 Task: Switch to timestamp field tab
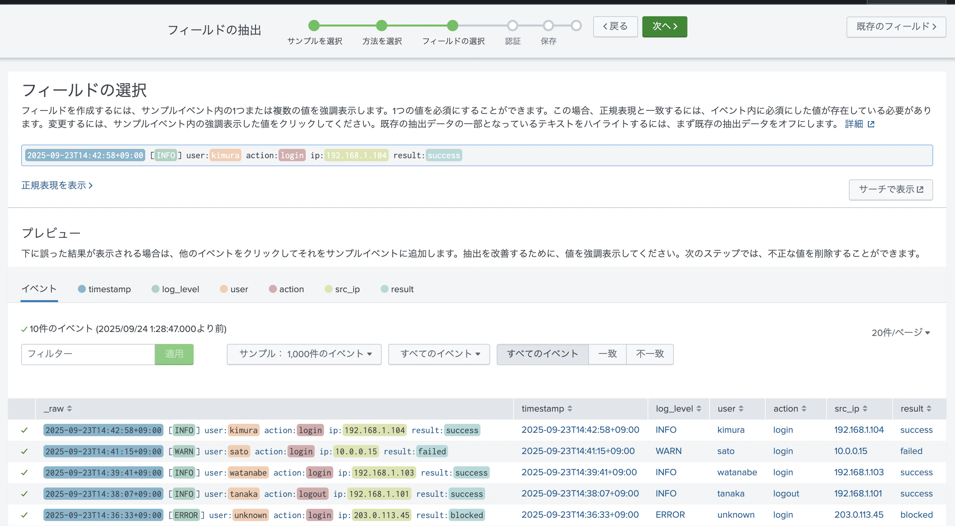(104, 289)
